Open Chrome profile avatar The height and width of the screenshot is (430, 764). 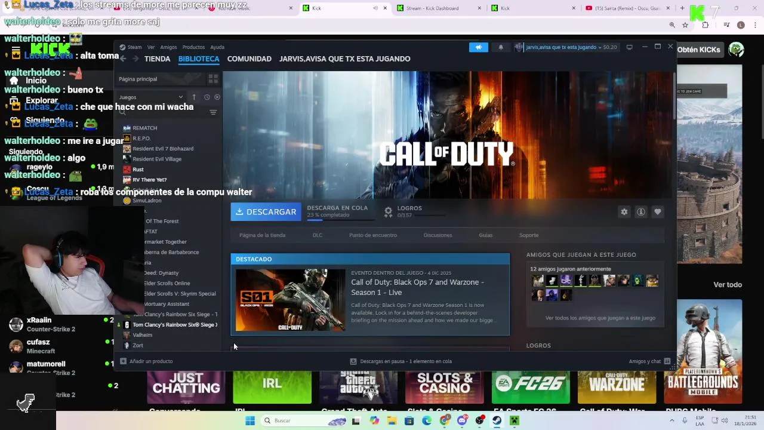point(741,25)
